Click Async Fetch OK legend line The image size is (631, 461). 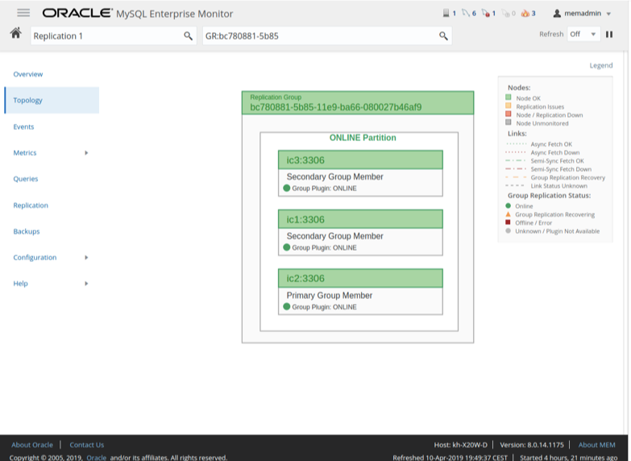(516, 143)
